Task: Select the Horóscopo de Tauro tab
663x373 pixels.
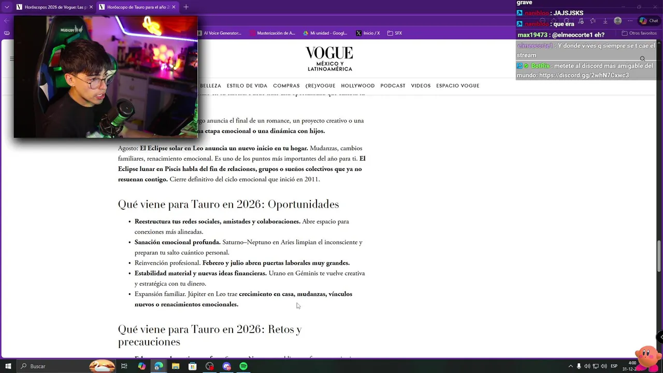Action: click(137, 7)
